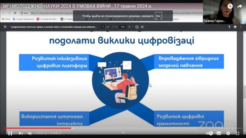Toggle the autoplay switch

(209, 133)
